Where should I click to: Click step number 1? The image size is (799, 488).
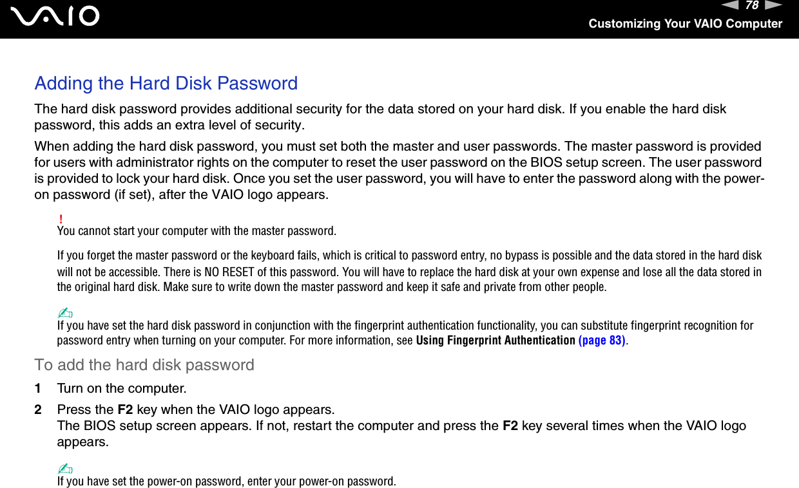38,389
